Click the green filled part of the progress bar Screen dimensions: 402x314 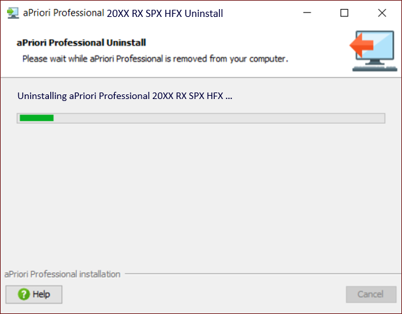point(36,118)
